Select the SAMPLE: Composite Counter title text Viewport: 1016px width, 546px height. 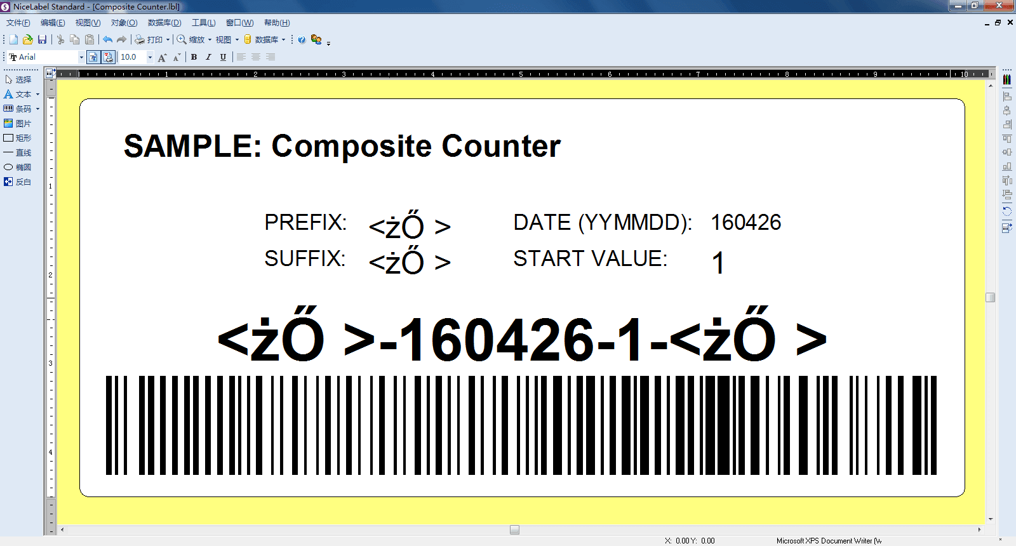[x=342, y=147]
